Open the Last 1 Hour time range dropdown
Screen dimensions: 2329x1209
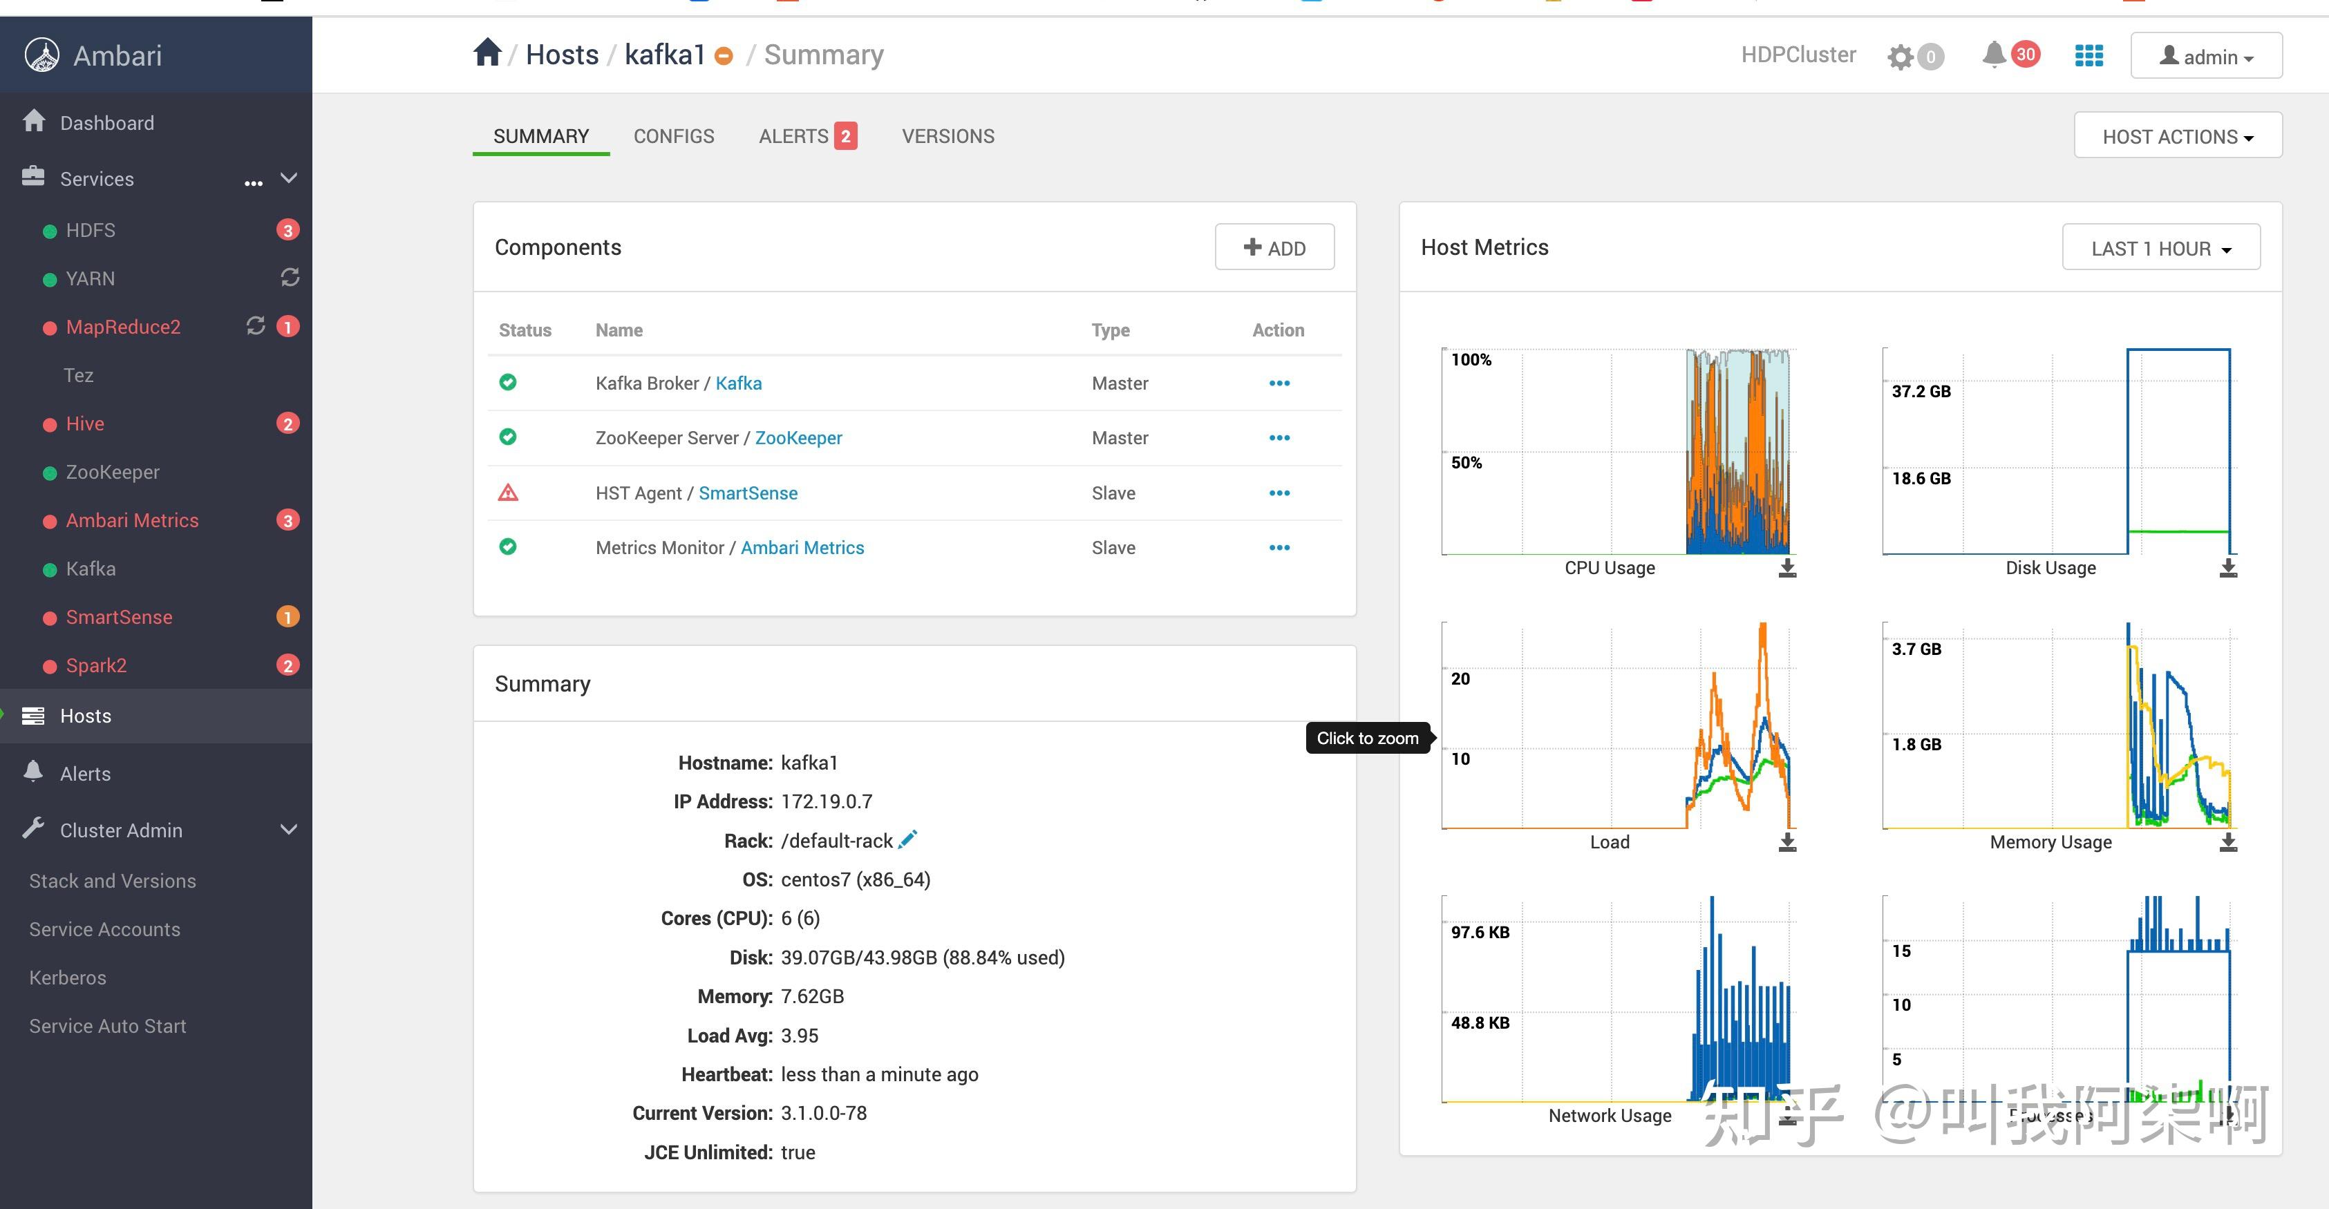2161,247
